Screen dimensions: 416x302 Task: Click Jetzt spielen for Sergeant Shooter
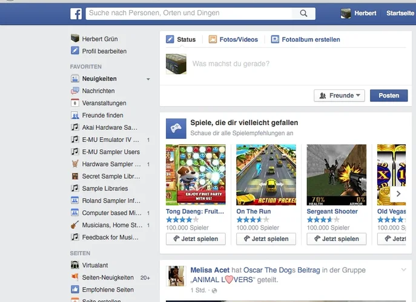click(x=337, y=239)
